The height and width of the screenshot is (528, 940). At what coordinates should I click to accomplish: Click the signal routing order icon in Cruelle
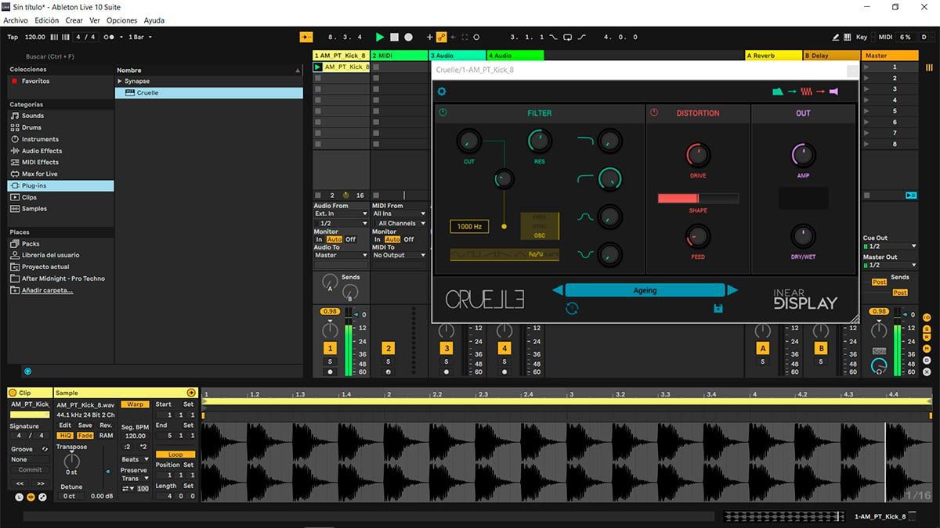(804, 92)
